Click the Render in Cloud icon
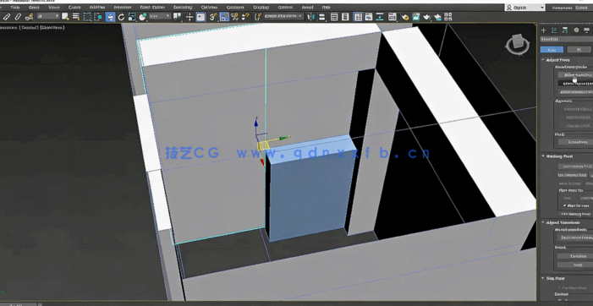593x306 pixels. click(x=438, y=17)
